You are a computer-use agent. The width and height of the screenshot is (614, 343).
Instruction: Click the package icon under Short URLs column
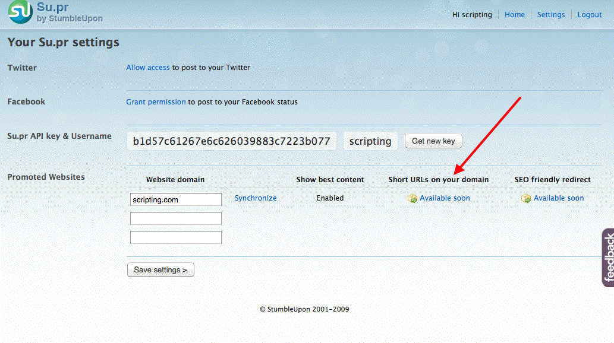413,199
